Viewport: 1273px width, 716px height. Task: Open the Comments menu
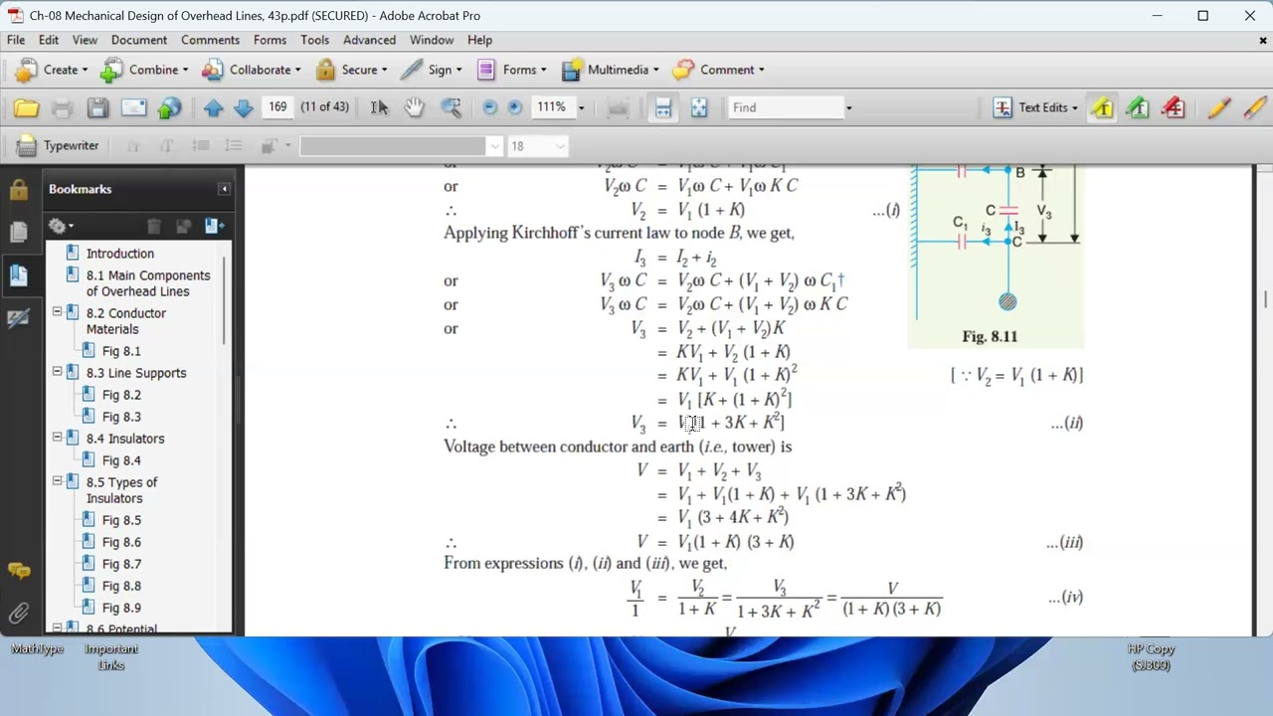click(x=210, y=40)
